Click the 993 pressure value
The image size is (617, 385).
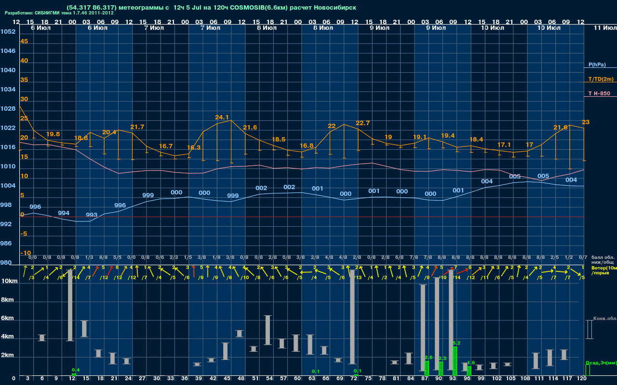pos(92,215)
